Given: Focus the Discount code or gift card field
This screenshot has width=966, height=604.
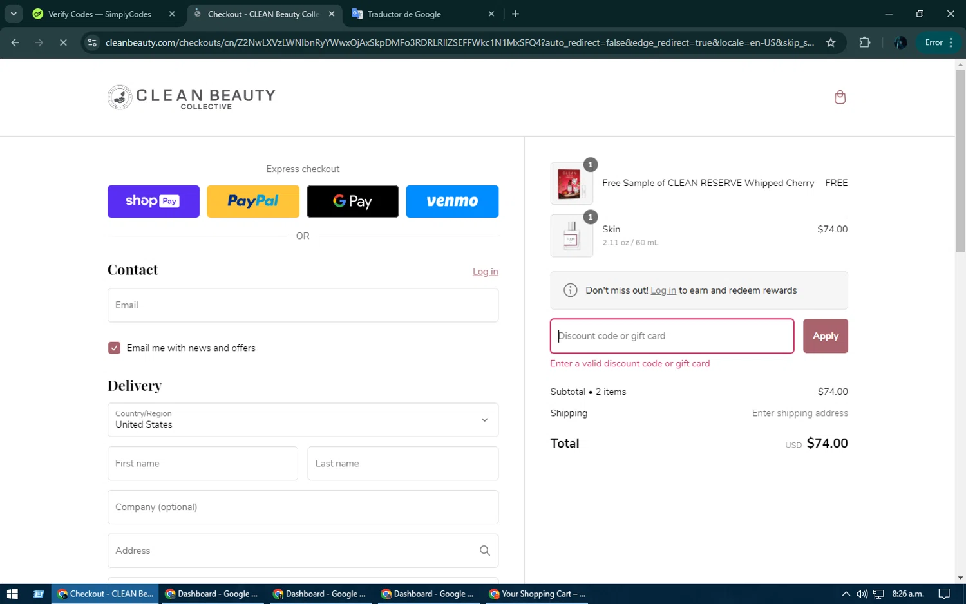Looking at the screenshot, I should (x=672, y=336).
